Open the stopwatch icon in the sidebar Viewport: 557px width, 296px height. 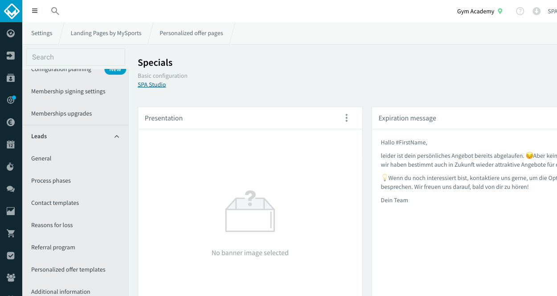point(11,167)
